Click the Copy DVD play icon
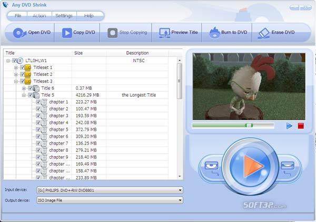This screenshot has height=222, width=316. pyautogui.click(x=67, y=33)
